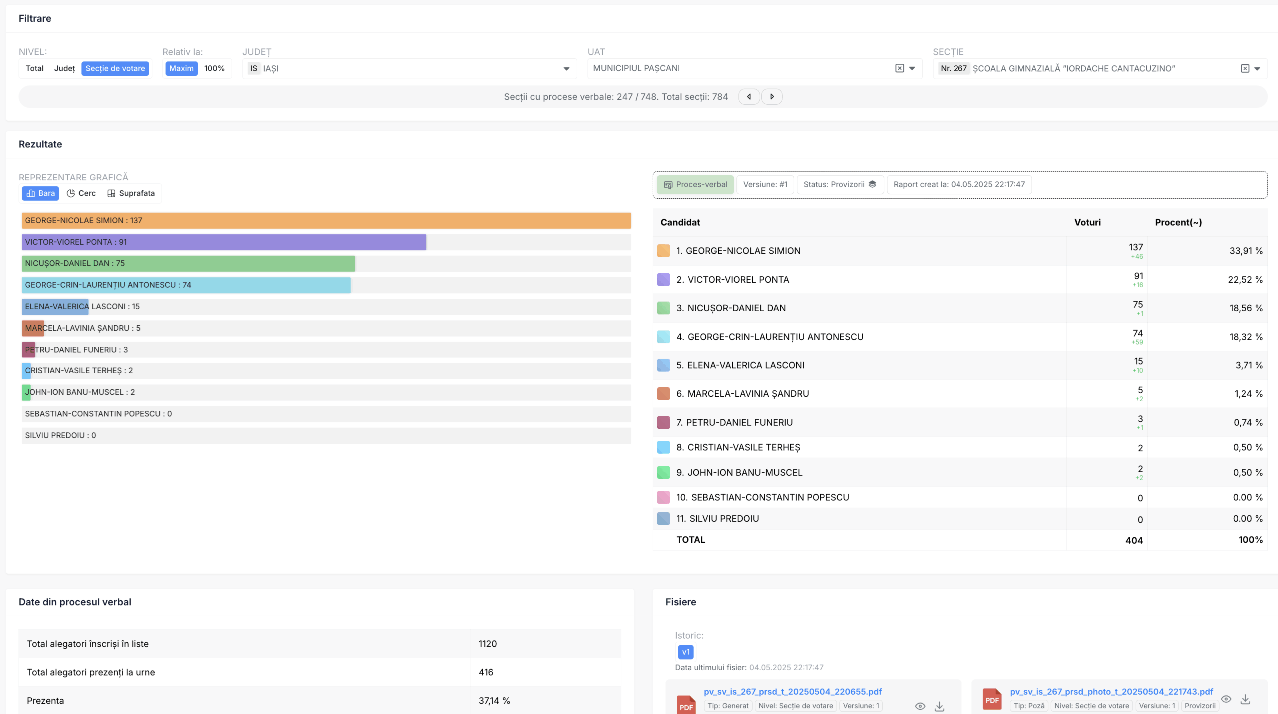Click the next section arrow icon
This screenshot has width=1278, height=714.
pyautogui.click(x=772, y=97)
